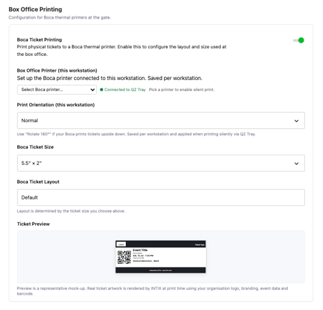Click the green QZ Tray connection status dot
Screen dimensions: 323x310
point(102,90)
